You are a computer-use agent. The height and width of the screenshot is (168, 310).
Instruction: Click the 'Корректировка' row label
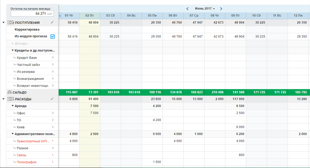click(x=27, y=29)
